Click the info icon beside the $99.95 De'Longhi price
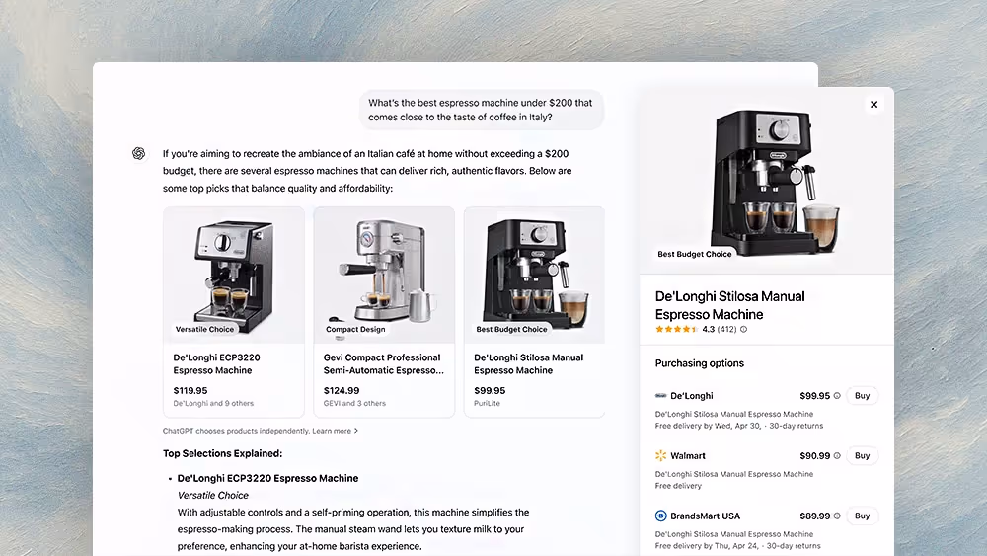 (837, 396)
